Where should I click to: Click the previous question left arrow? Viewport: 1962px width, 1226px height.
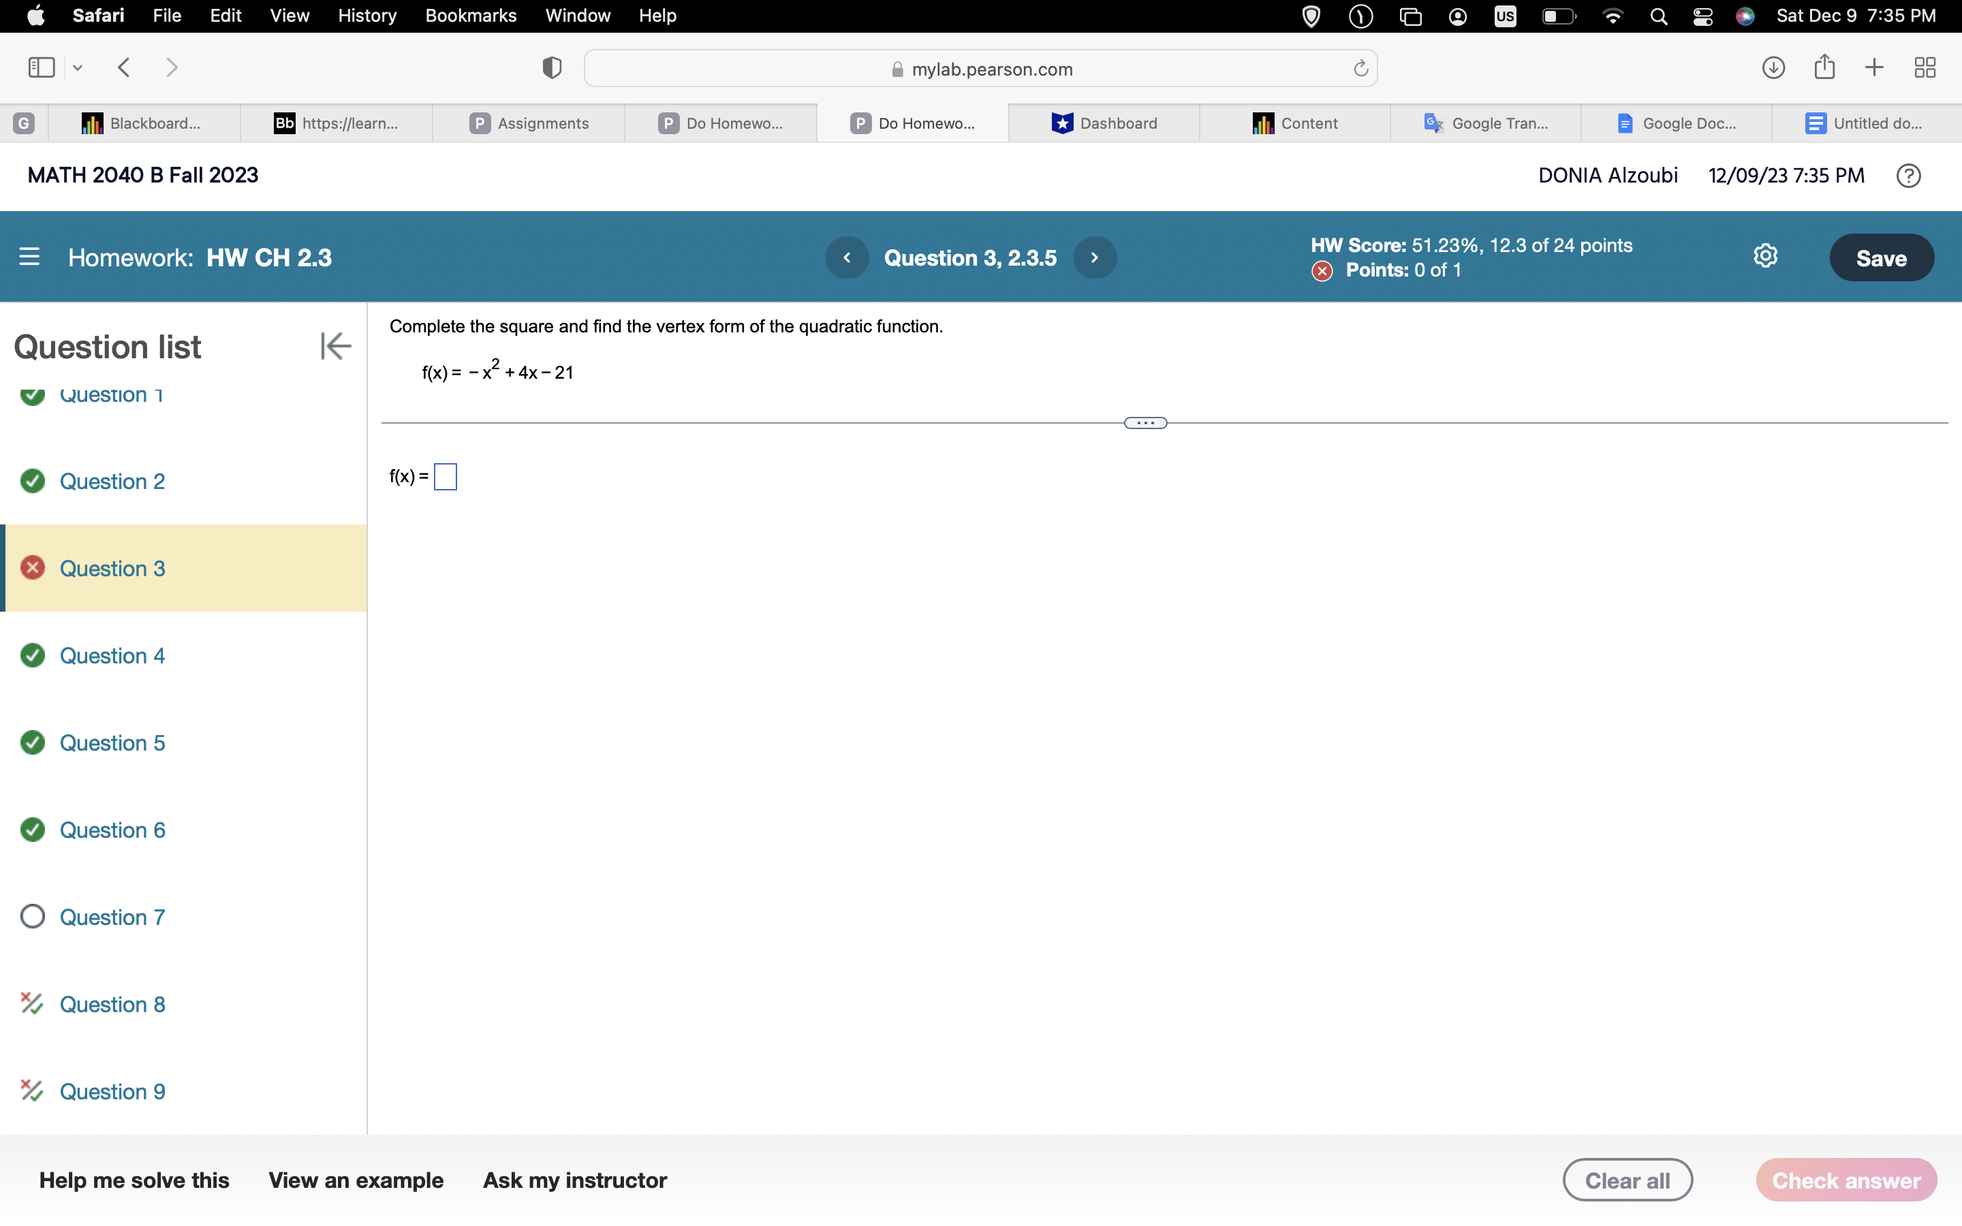pyautogui.click(x=847, y=257)
